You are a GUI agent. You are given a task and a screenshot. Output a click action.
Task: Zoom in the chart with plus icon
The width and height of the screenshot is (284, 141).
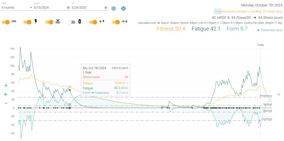click(6, 85)
